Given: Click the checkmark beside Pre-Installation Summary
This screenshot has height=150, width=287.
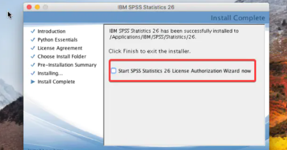Looking at the screenshot, I should (x=33, y=65).
